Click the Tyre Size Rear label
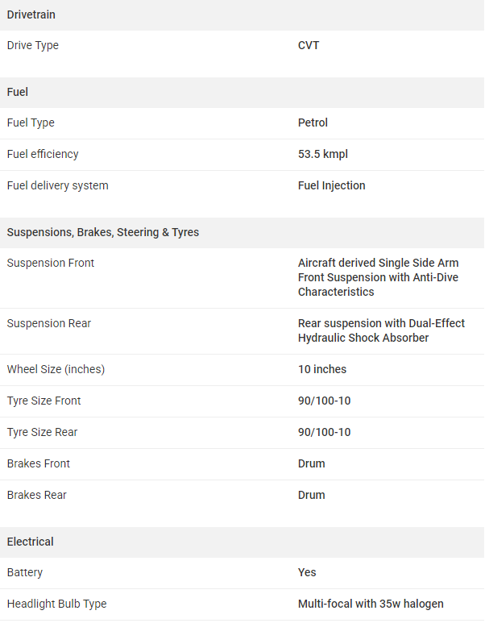 tap(42, 432)
